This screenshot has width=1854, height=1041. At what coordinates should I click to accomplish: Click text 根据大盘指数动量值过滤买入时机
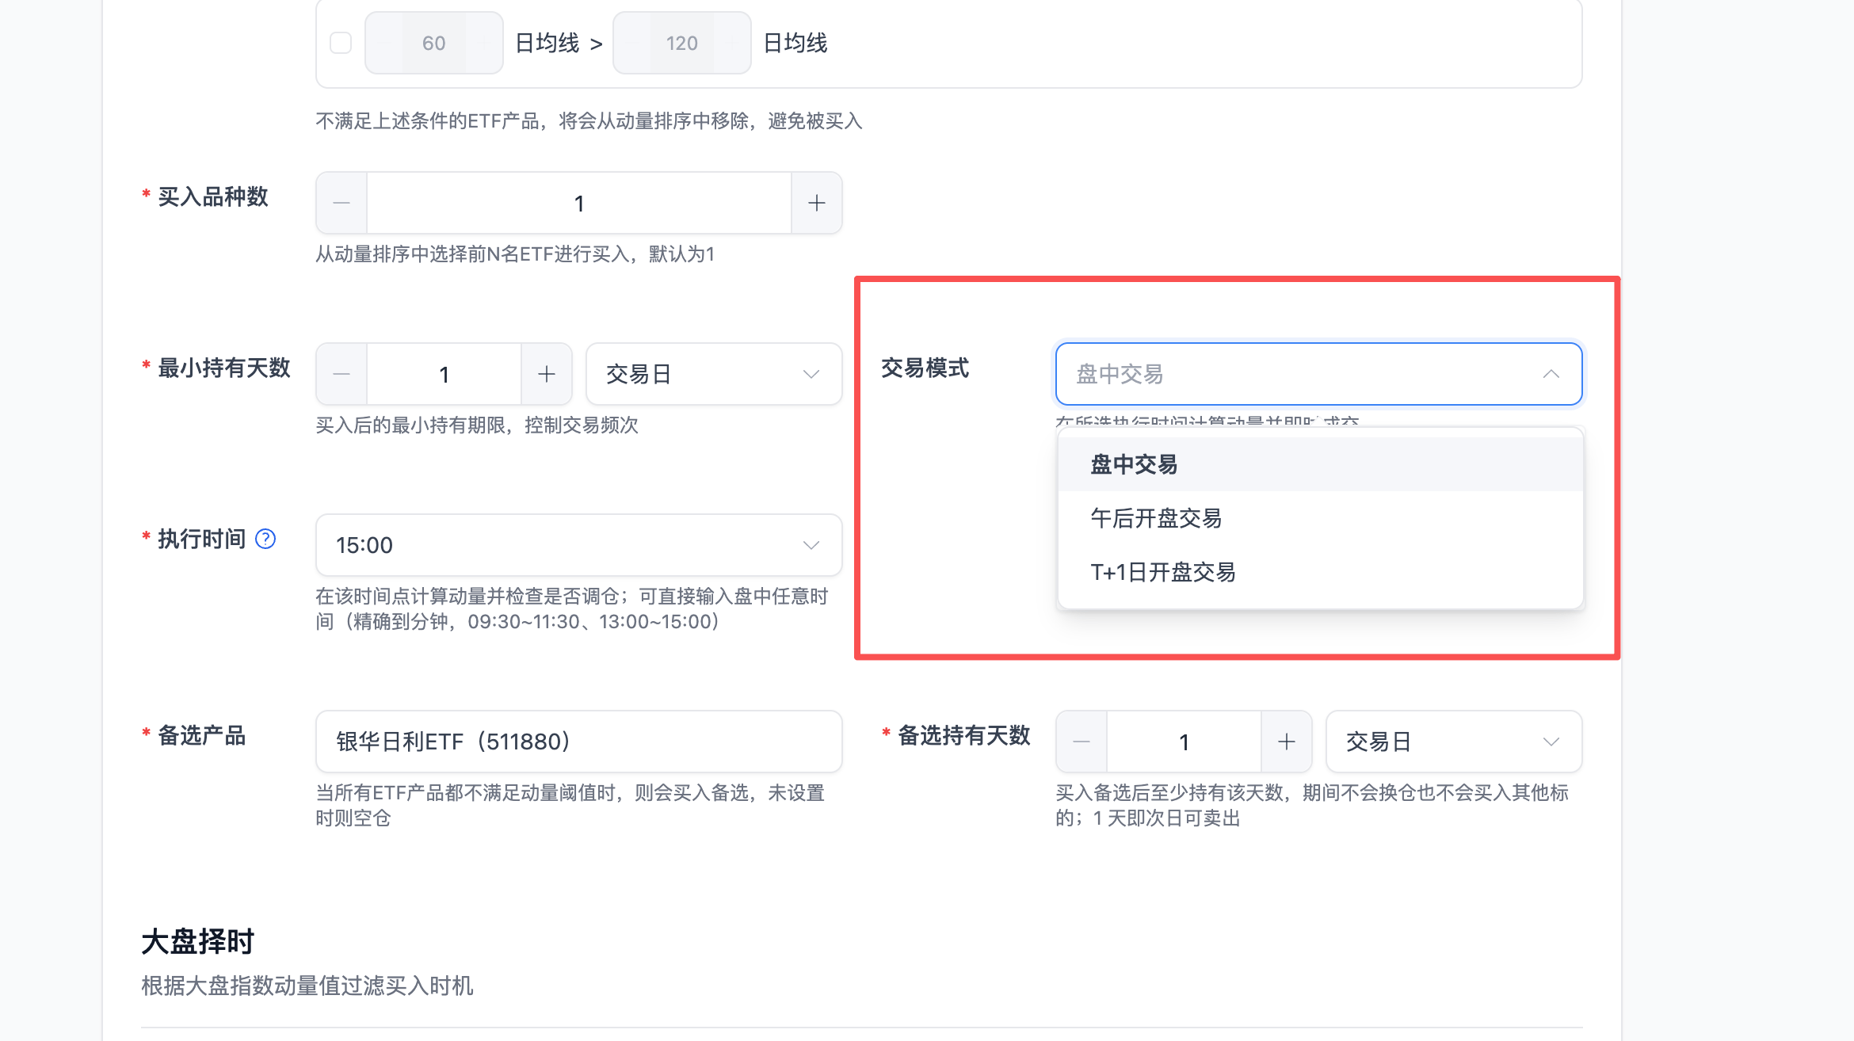(x=307, y=986)
